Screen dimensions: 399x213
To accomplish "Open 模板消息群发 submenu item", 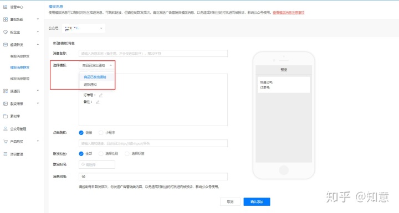I will pos(20,67).
